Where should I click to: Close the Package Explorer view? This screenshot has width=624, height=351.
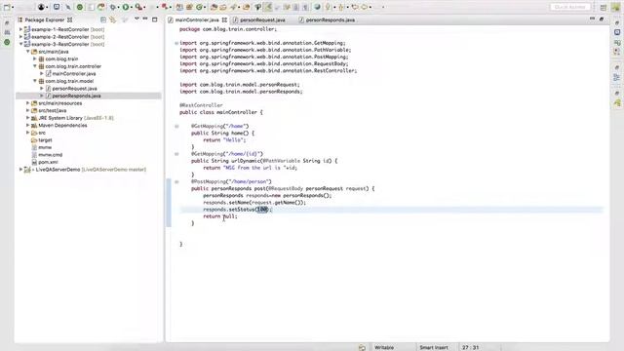(x=69, y=19)
